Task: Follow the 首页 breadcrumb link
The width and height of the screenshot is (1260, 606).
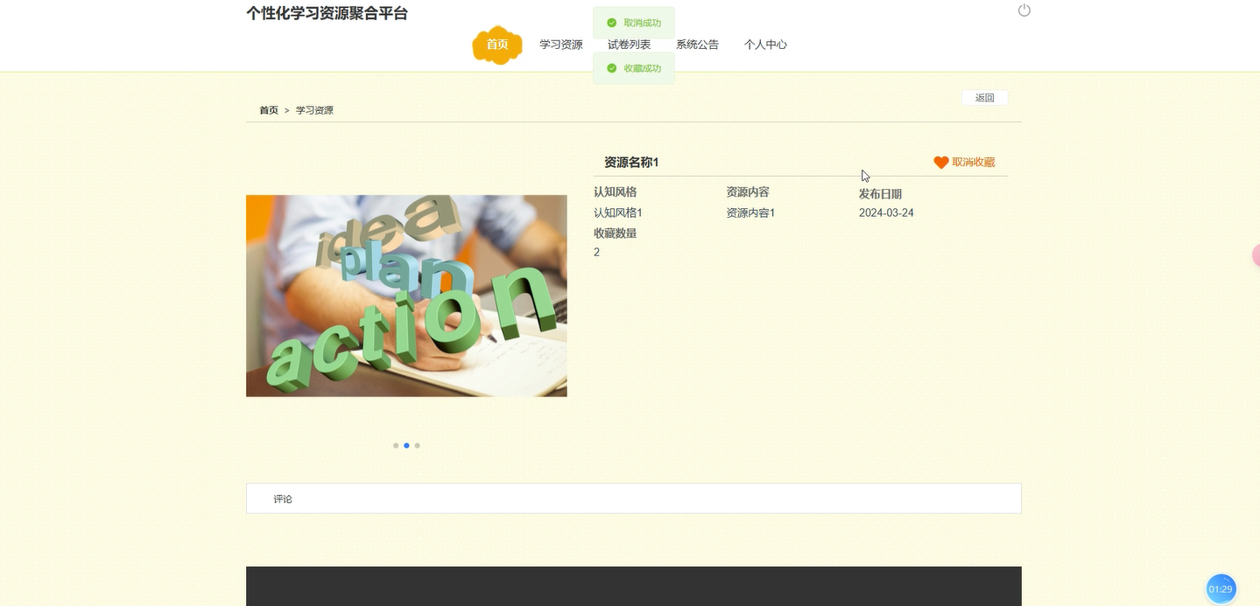Action: point(268,109)
